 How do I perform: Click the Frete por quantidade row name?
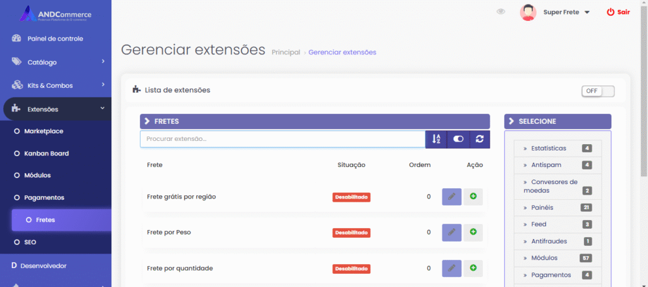180,269
